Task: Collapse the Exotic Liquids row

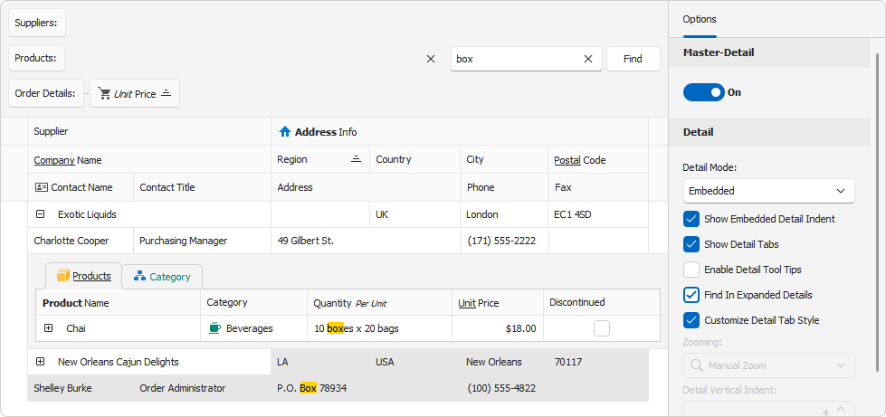Action: (x=41, y=214)
